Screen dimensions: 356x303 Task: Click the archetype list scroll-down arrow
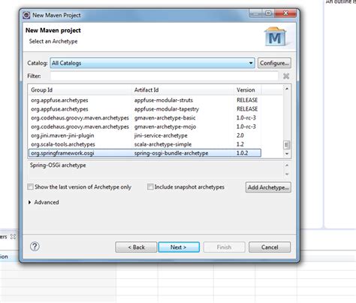pyautogui.click(x=287, y=153)
